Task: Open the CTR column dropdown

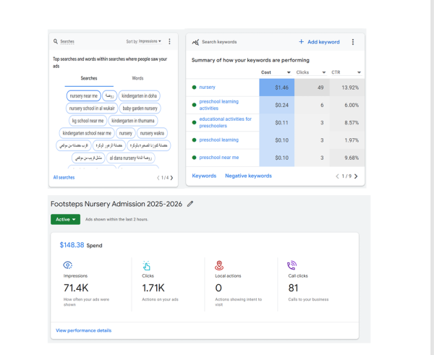Action: (x=346, y=72)
